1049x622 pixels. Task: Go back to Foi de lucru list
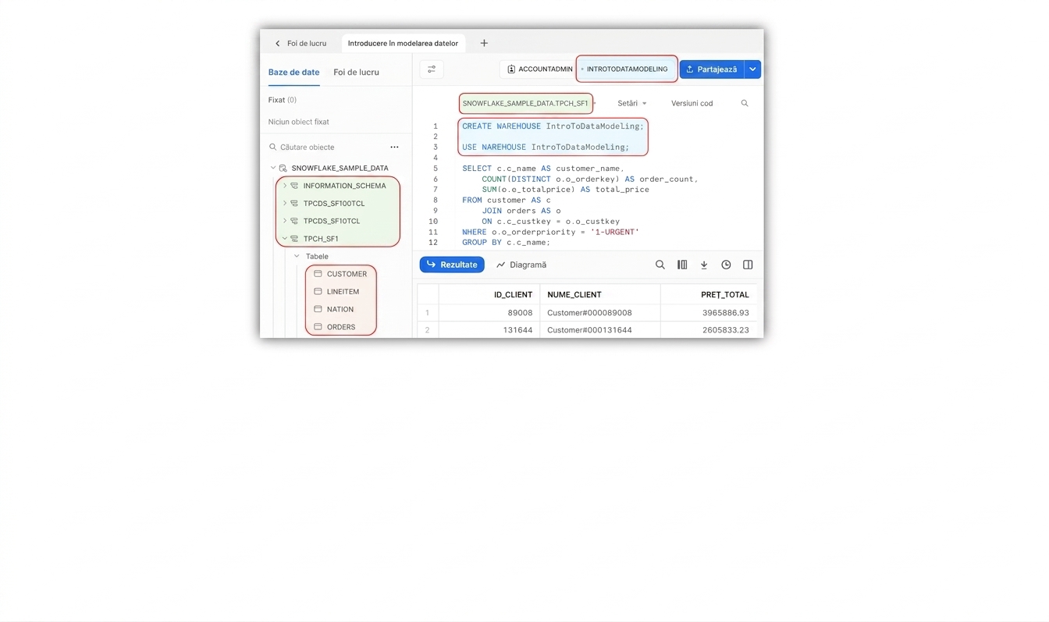[x=300, y=44]
